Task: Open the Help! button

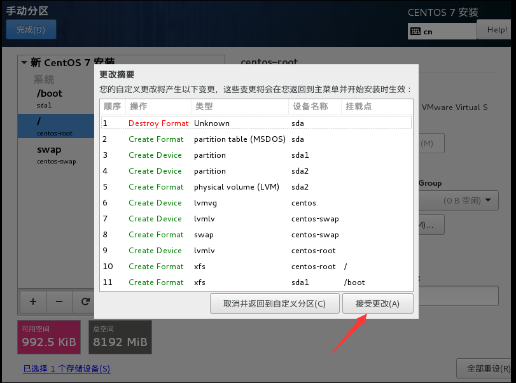Action: [x=496, y=30]
